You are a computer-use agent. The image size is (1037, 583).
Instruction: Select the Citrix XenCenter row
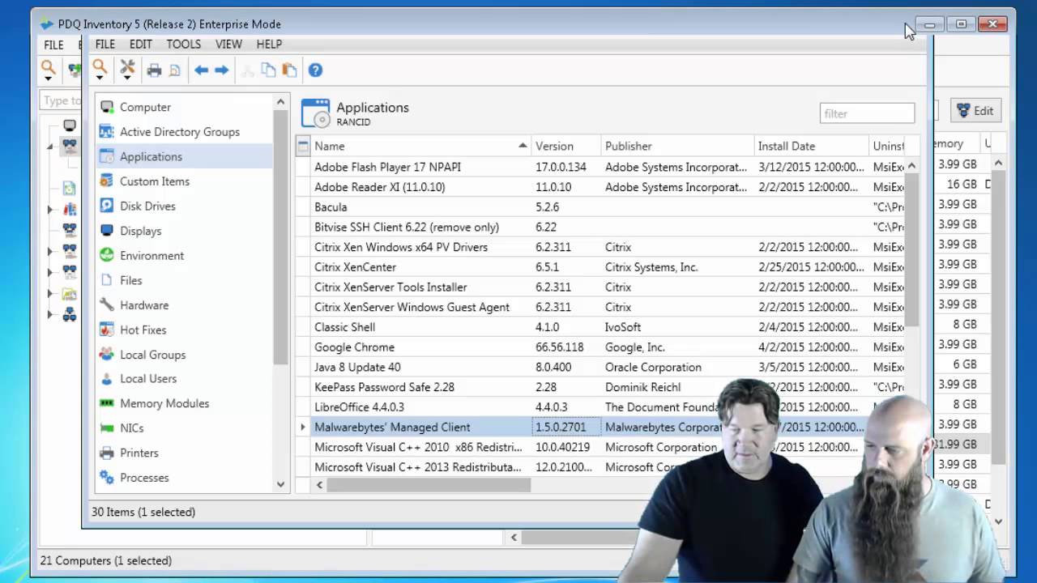click(x=600, y=267)
